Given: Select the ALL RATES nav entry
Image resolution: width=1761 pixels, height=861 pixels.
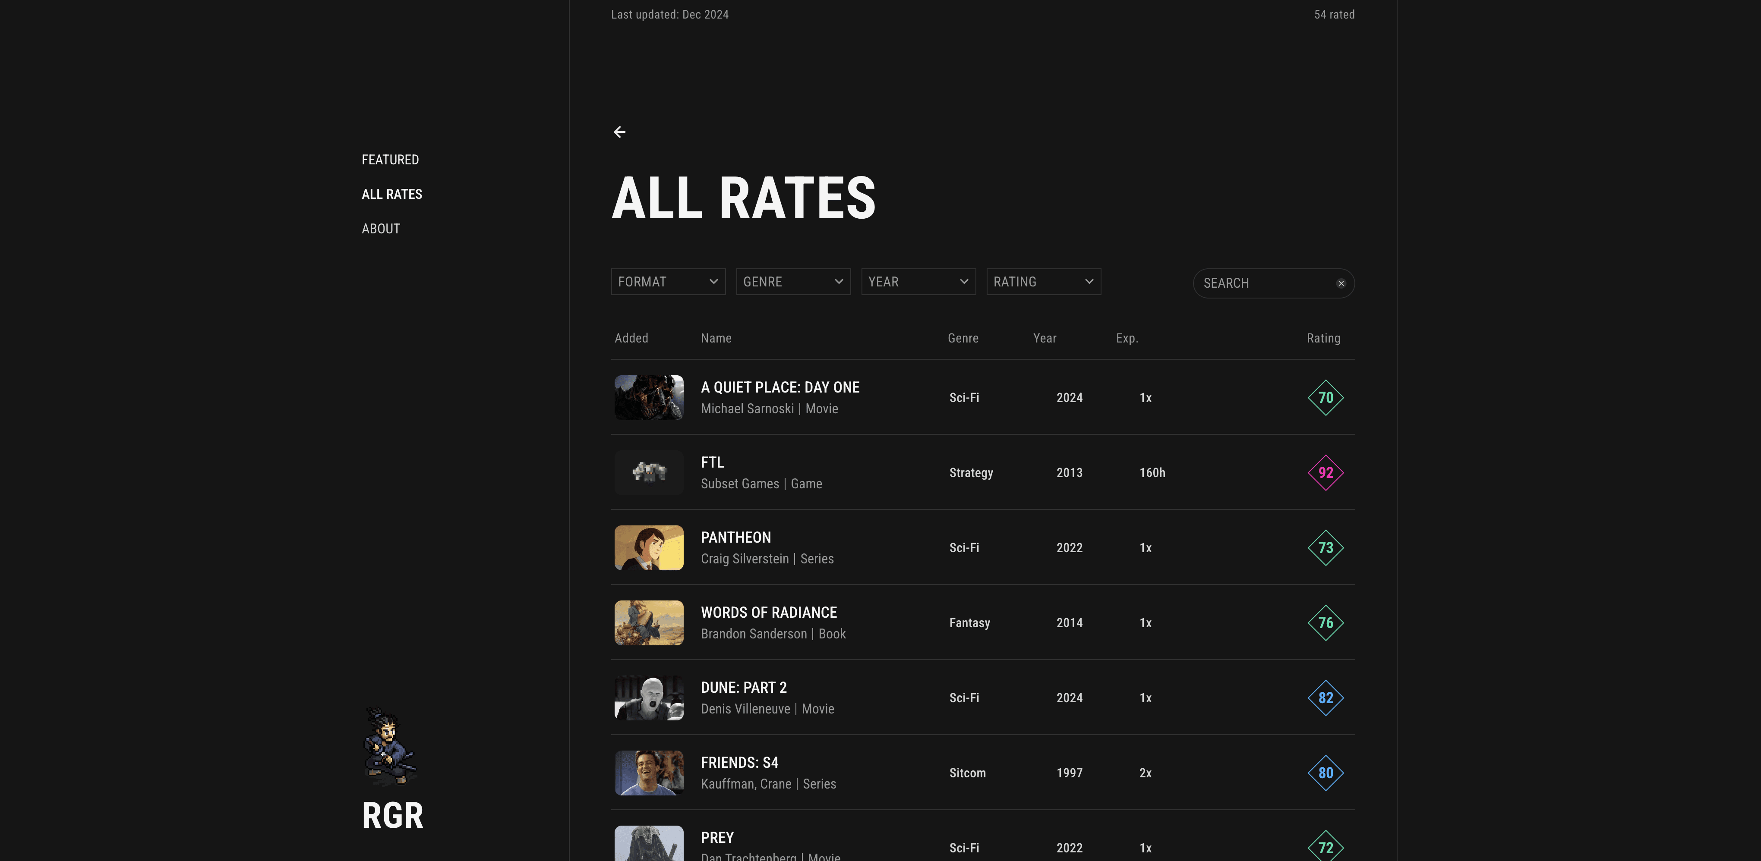Looking at the screenshot, I should point(392,194).
